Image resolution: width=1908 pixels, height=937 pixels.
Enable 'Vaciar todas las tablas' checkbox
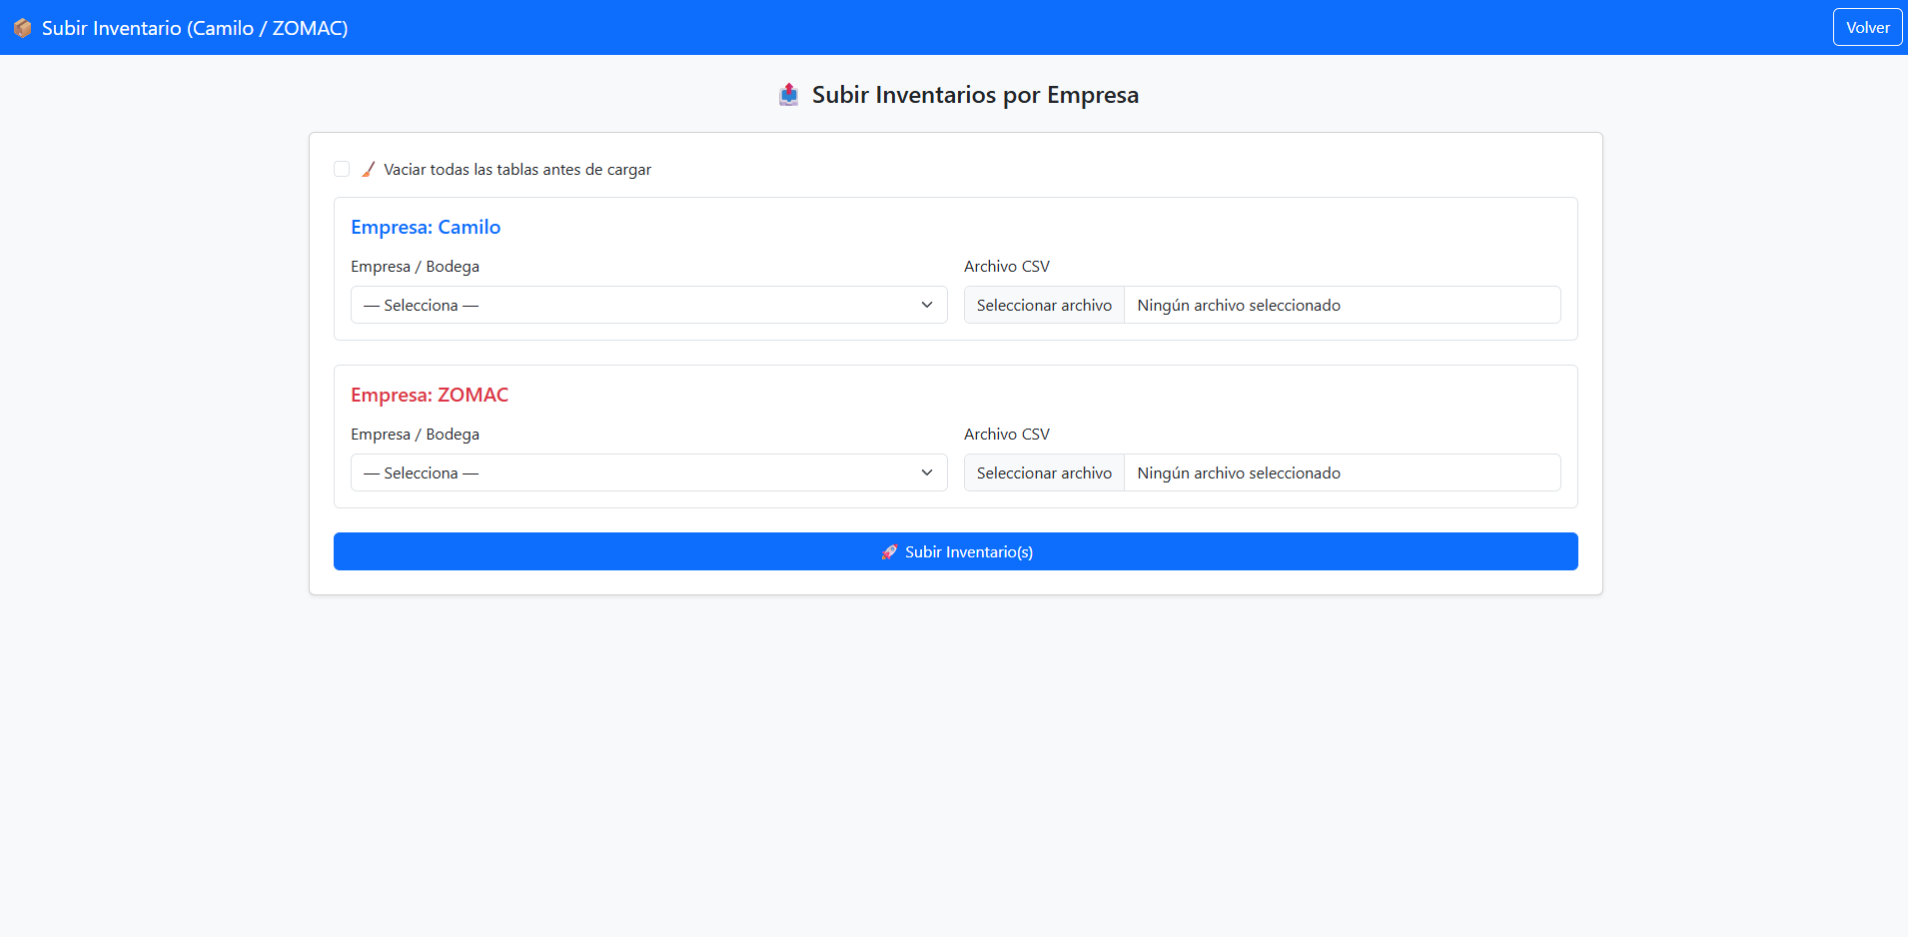tap(342, 170)
